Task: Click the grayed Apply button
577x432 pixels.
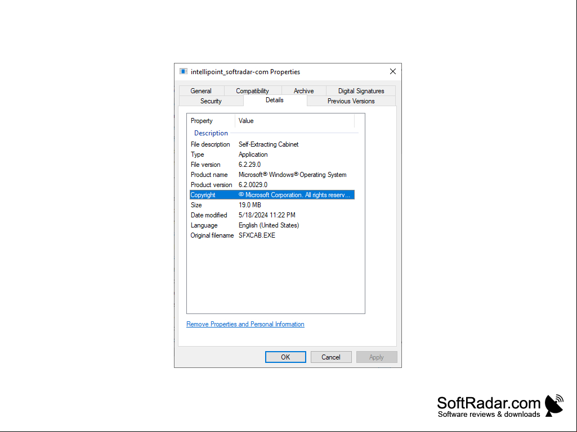Action: pos(377,357)
